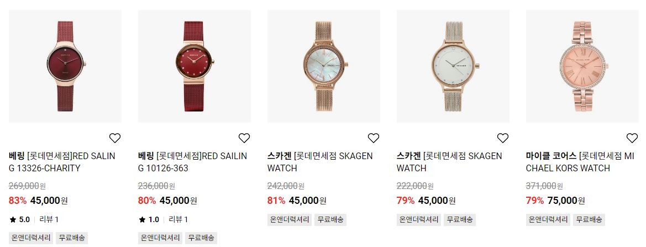Click the 5.0 star rating icon
646x247 pixels.
(x=13, y=219)
